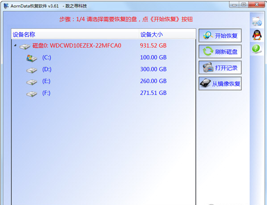
Task: Maximize the AornData window
Action: [x=244, y=4]
